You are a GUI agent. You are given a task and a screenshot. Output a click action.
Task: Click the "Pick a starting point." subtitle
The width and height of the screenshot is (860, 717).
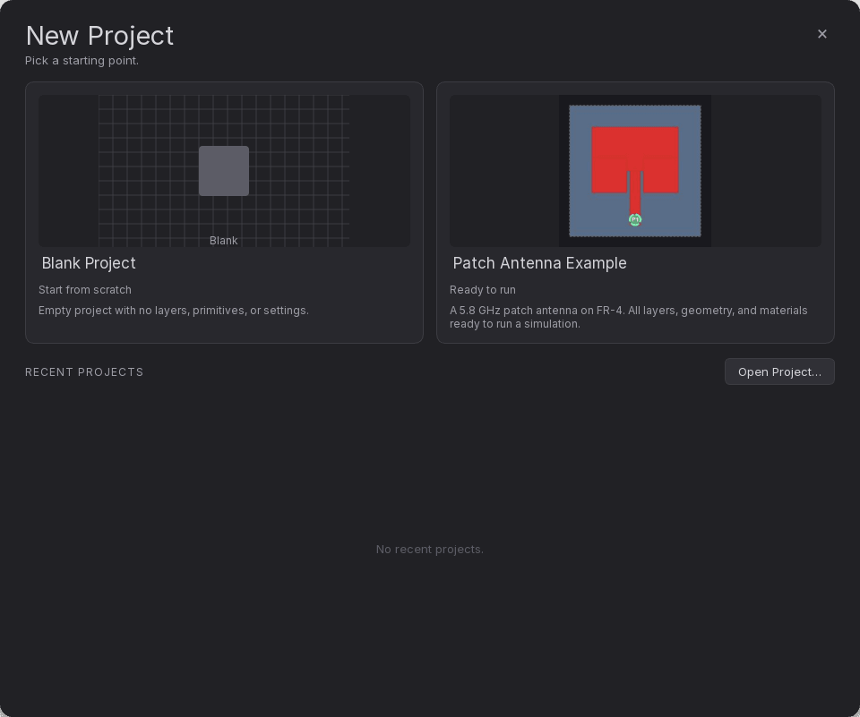click(x=82, y=60)
